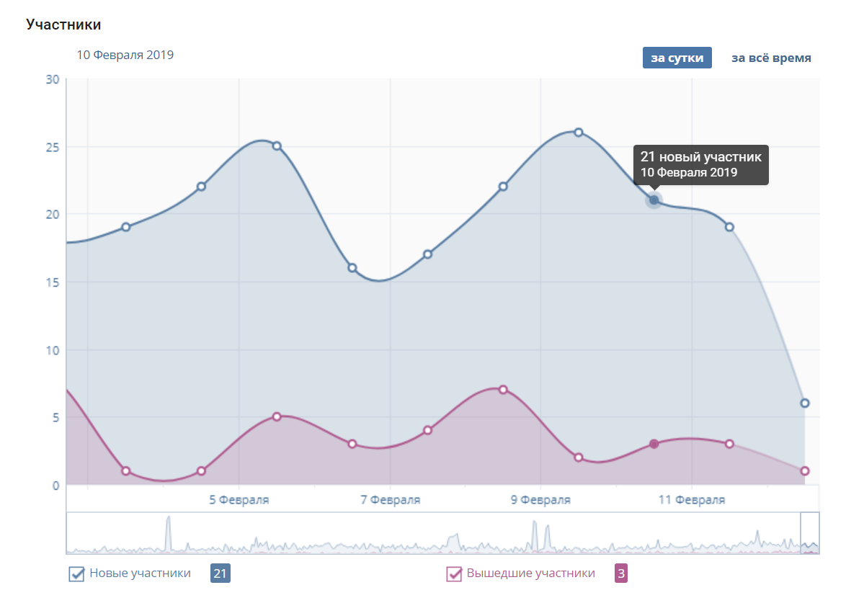Click the pink badge showing 3
This screenshot has height=603, width=846.
(620, 574)
